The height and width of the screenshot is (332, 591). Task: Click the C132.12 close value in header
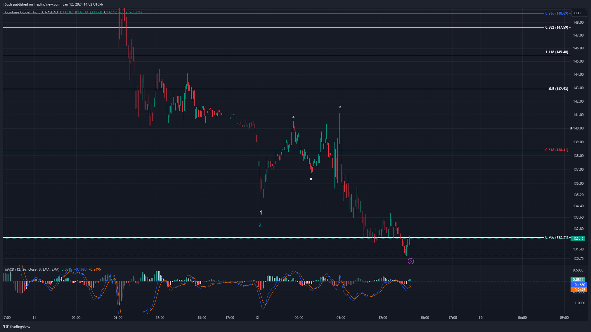click(x=110, y=12)
